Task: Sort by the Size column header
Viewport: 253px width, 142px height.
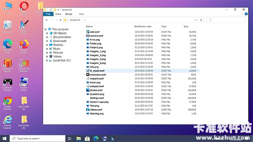Action: [186, 26]
